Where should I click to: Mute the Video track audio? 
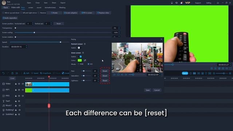click(x=23, y=84)
